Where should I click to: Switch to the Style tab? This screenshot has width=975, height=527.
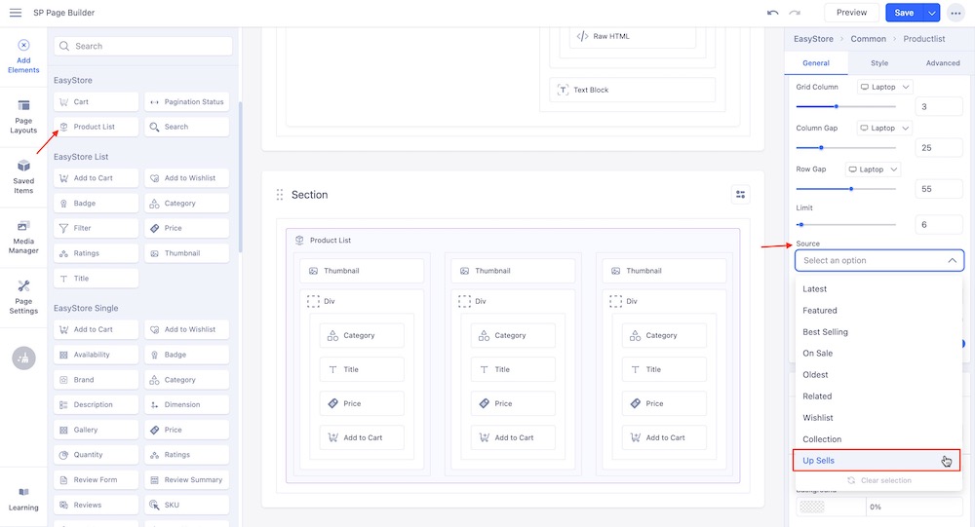879,63
